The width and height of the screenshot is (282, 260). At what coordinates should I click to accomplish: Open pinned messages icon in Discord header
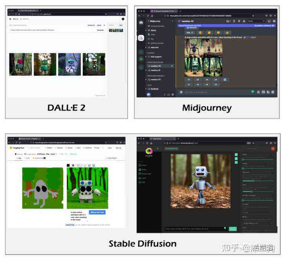pyautogui.click(x=239, y=21)
